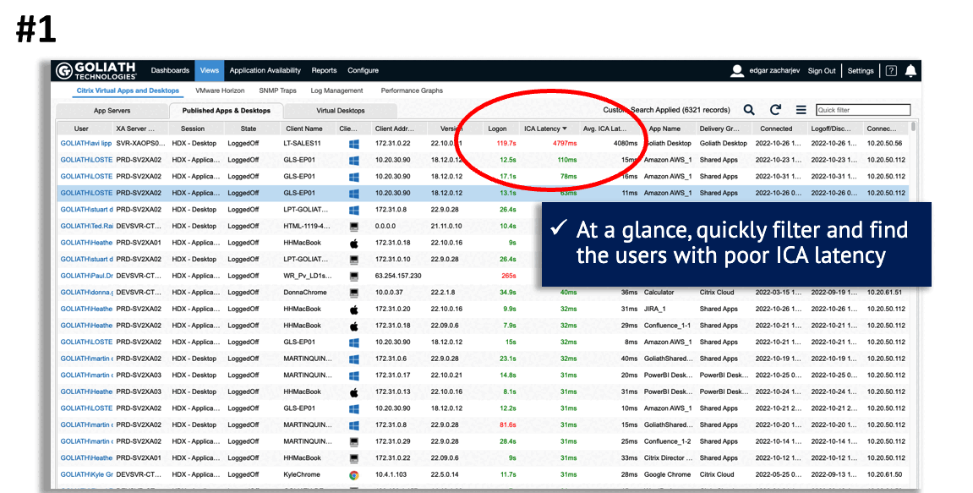Click the Chrome icon in the KyleChrome row
973x493 pixels.
coord(353,475)
